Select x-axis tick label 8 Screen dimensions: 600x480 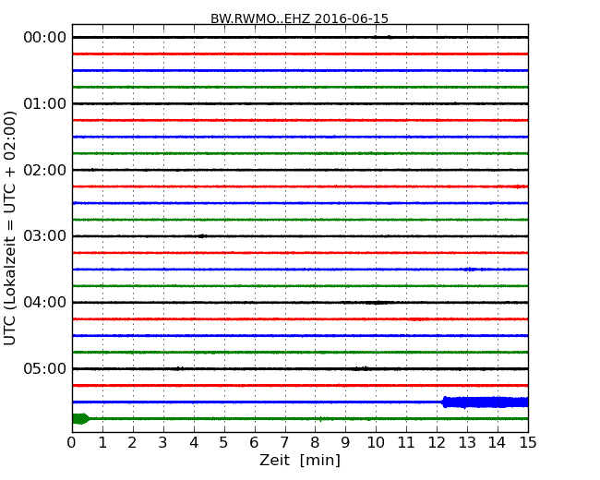tap(315, 443)
